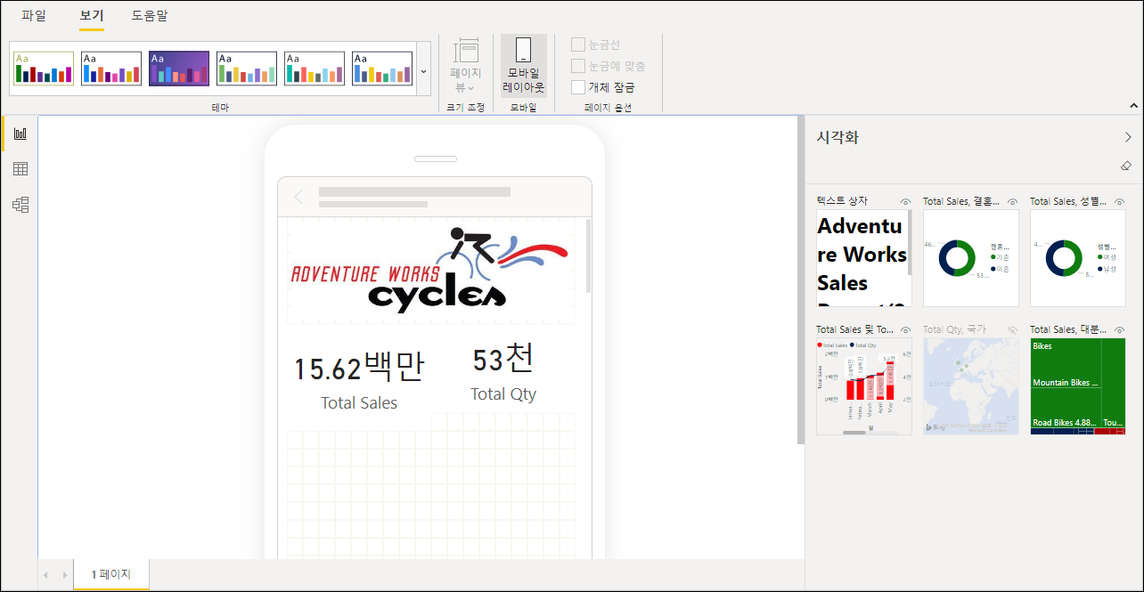This screenshot has width=1144, height=592.
Task: Toggle visibility eye of Total Sales, 결혼 visual
Action: tap(1013, 202)
